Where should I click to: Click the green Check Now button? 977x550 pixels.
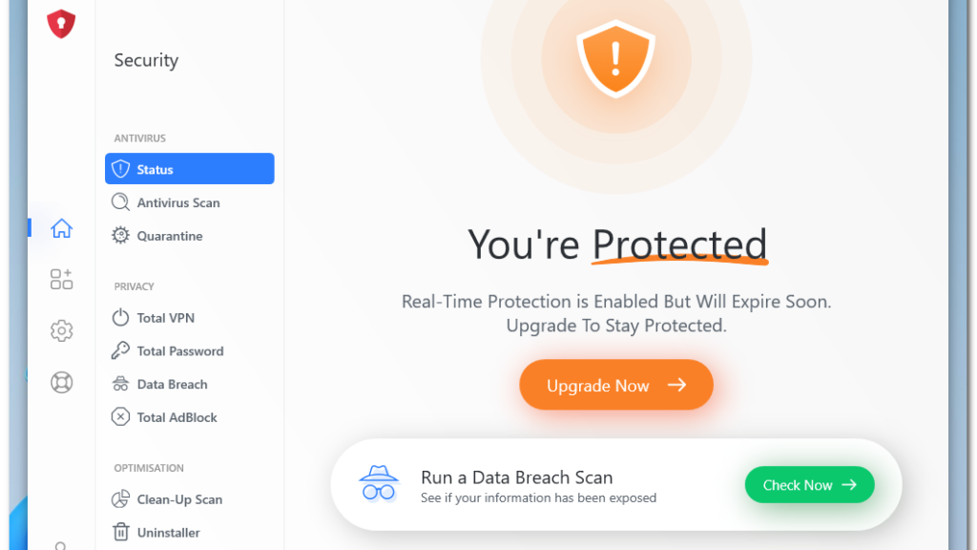click(809, 484)
